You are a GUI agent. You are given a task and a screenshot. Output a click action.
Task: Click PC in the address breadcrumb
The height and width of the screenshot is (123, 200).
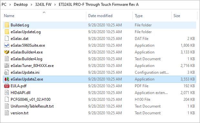(4, 5)
